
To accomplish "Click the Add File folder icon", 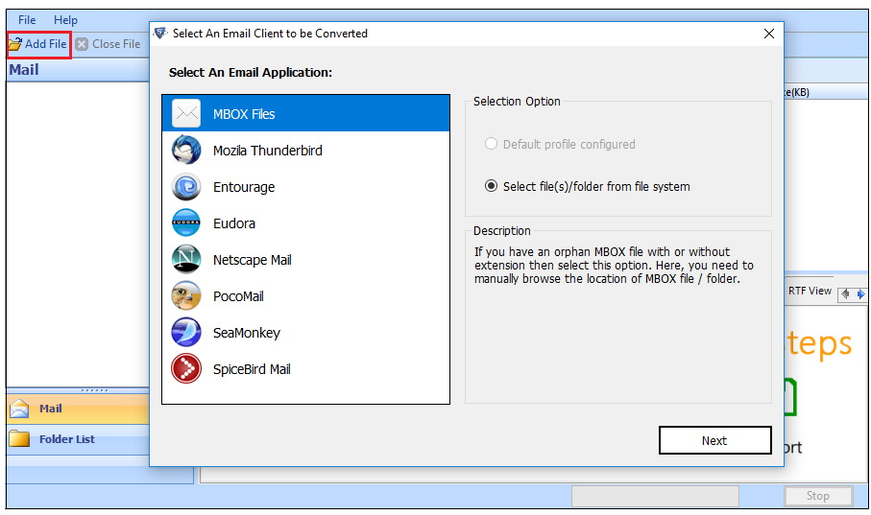I will (x=15, y=44).
